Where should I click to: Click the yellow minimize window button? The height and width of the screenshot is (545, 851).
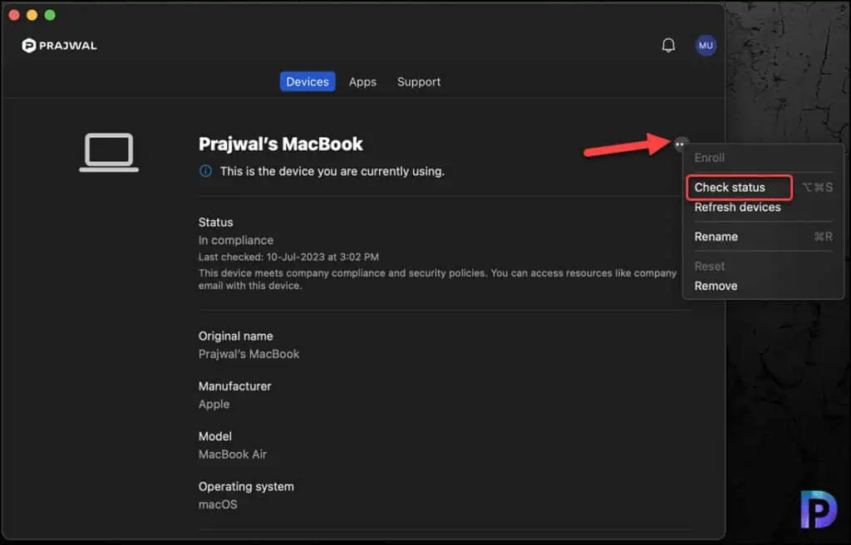pyautogui.click(x=32, y=15)
